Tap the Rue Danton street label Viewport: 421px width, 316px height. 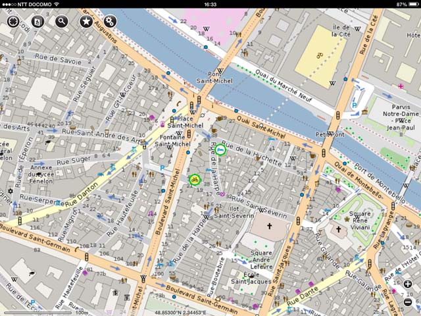[82, 196]
